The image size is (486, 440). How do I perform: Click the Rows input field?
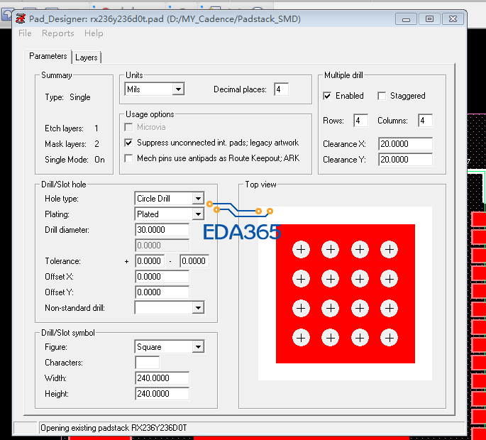click(x=361, y=121)
